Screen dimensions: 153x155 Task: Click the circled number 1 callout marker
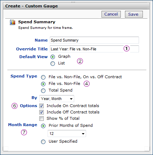coord(126,49)
